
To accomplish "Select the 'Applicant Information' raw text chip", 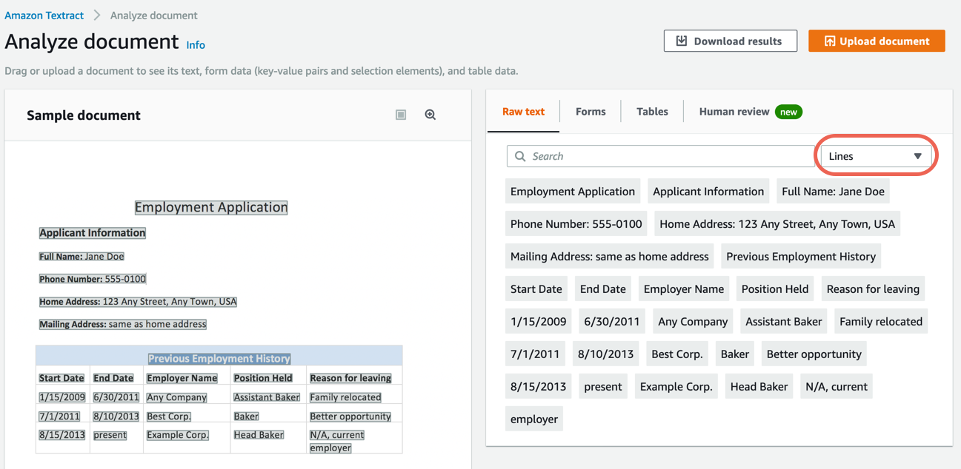I will click(x=708, y=192).
